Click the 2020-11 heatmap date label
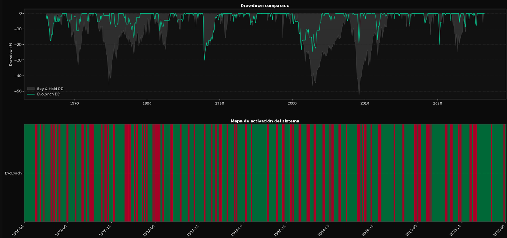The width and height of the screenshot is (507, 238). pyautogui.click(x=455, y=230)
